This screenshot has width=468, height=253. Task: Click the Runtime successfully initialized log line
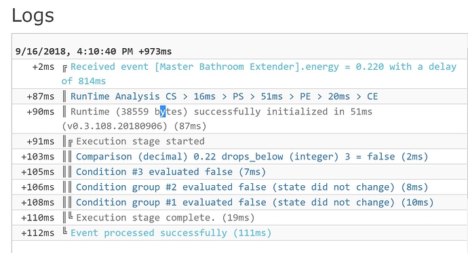217,119
